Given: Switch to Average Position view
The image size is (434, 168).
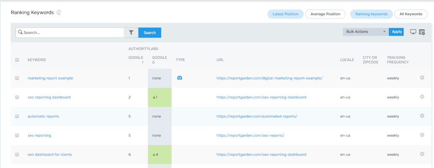Looking at the screenshot, I should [325, 14].
